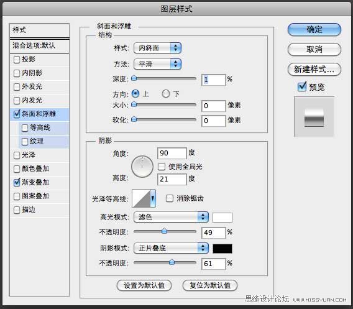This screenshot has height=309, width=353.
Task: Click the 深度 depth slider handle
Action: [x=134, y=78]
